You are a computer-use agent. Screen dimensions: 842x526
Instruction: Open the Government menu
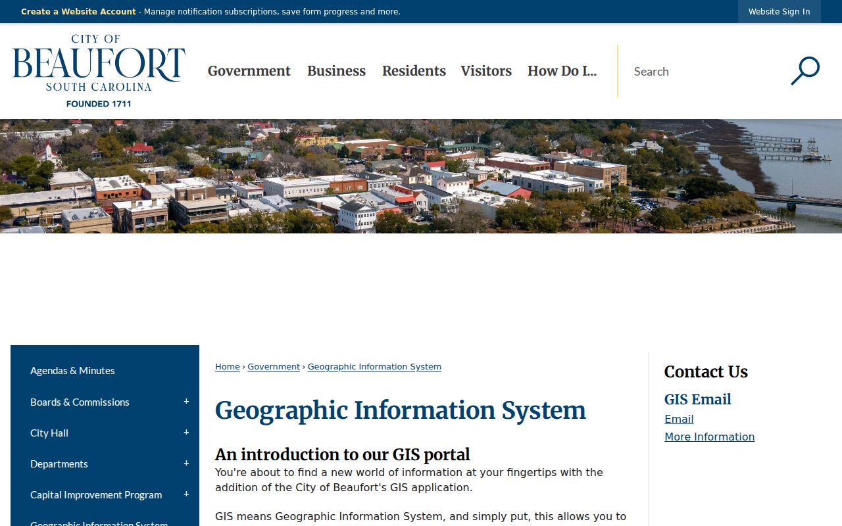pos(249,71)
